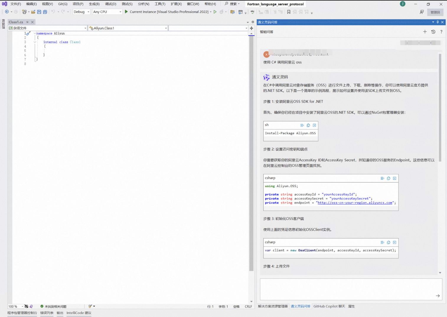
Task: Insert the OssClient csharp snippet into editor
Action: pyautogui.click(x=382, y=242)
